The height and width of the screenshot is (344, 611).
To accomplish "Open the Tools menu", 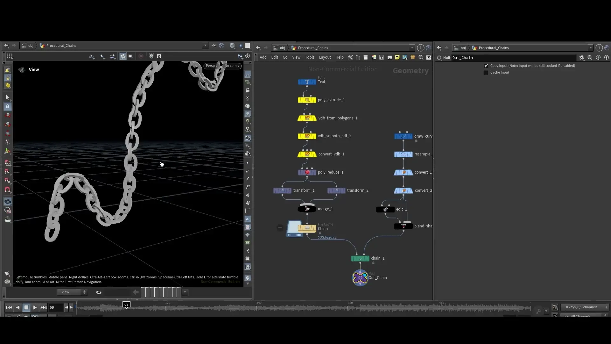I will point(310,57).
